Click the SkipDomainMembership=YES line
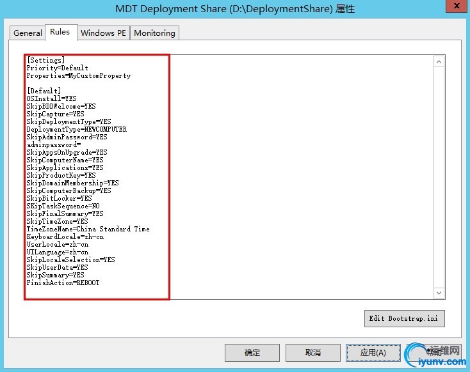Screen dimensions: 470x372 point(72,183)
